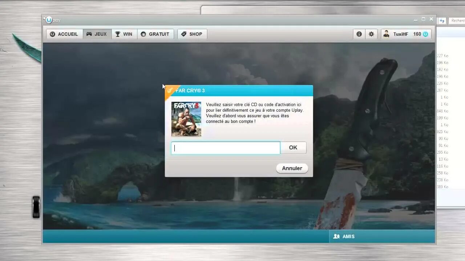Click the orange key icon in dialog header
The width and height of the screenshot is (465, 261).
(x=170, y=90)
